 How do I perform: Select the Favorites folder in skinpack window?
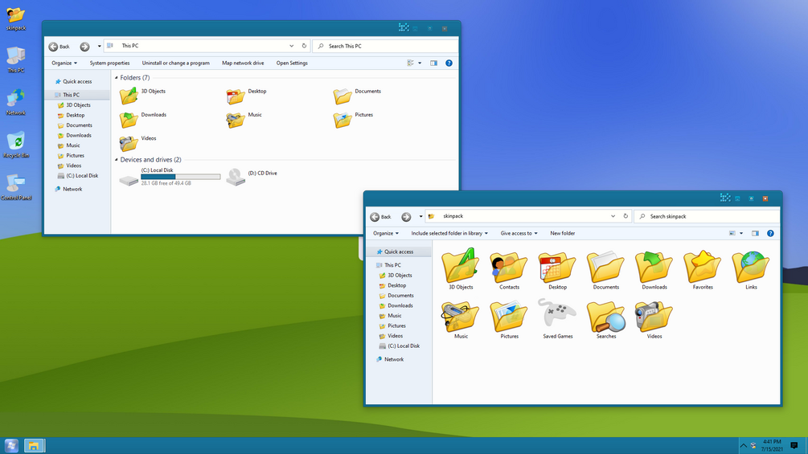(x=703, y=269)
